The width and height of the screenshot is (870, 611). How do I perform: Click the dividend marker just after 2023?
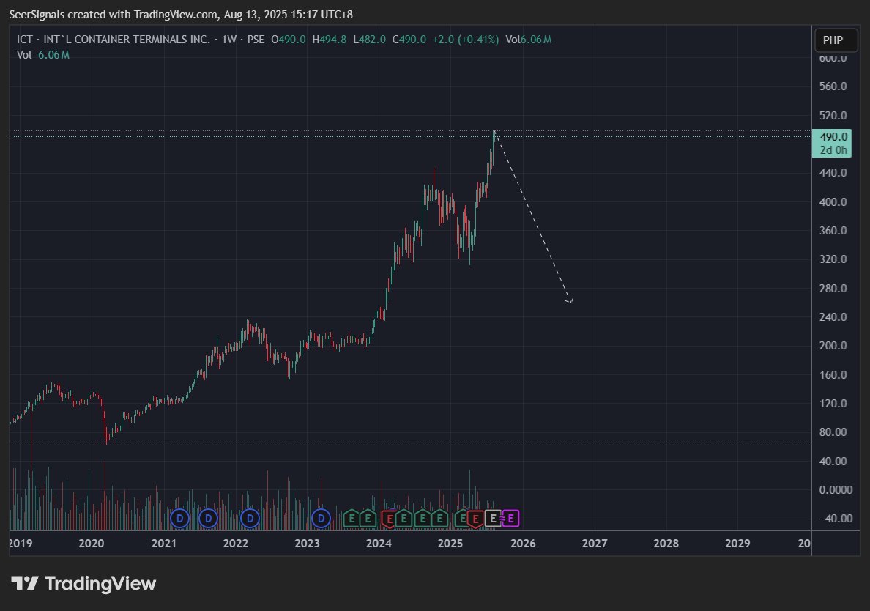coord(321,519)
